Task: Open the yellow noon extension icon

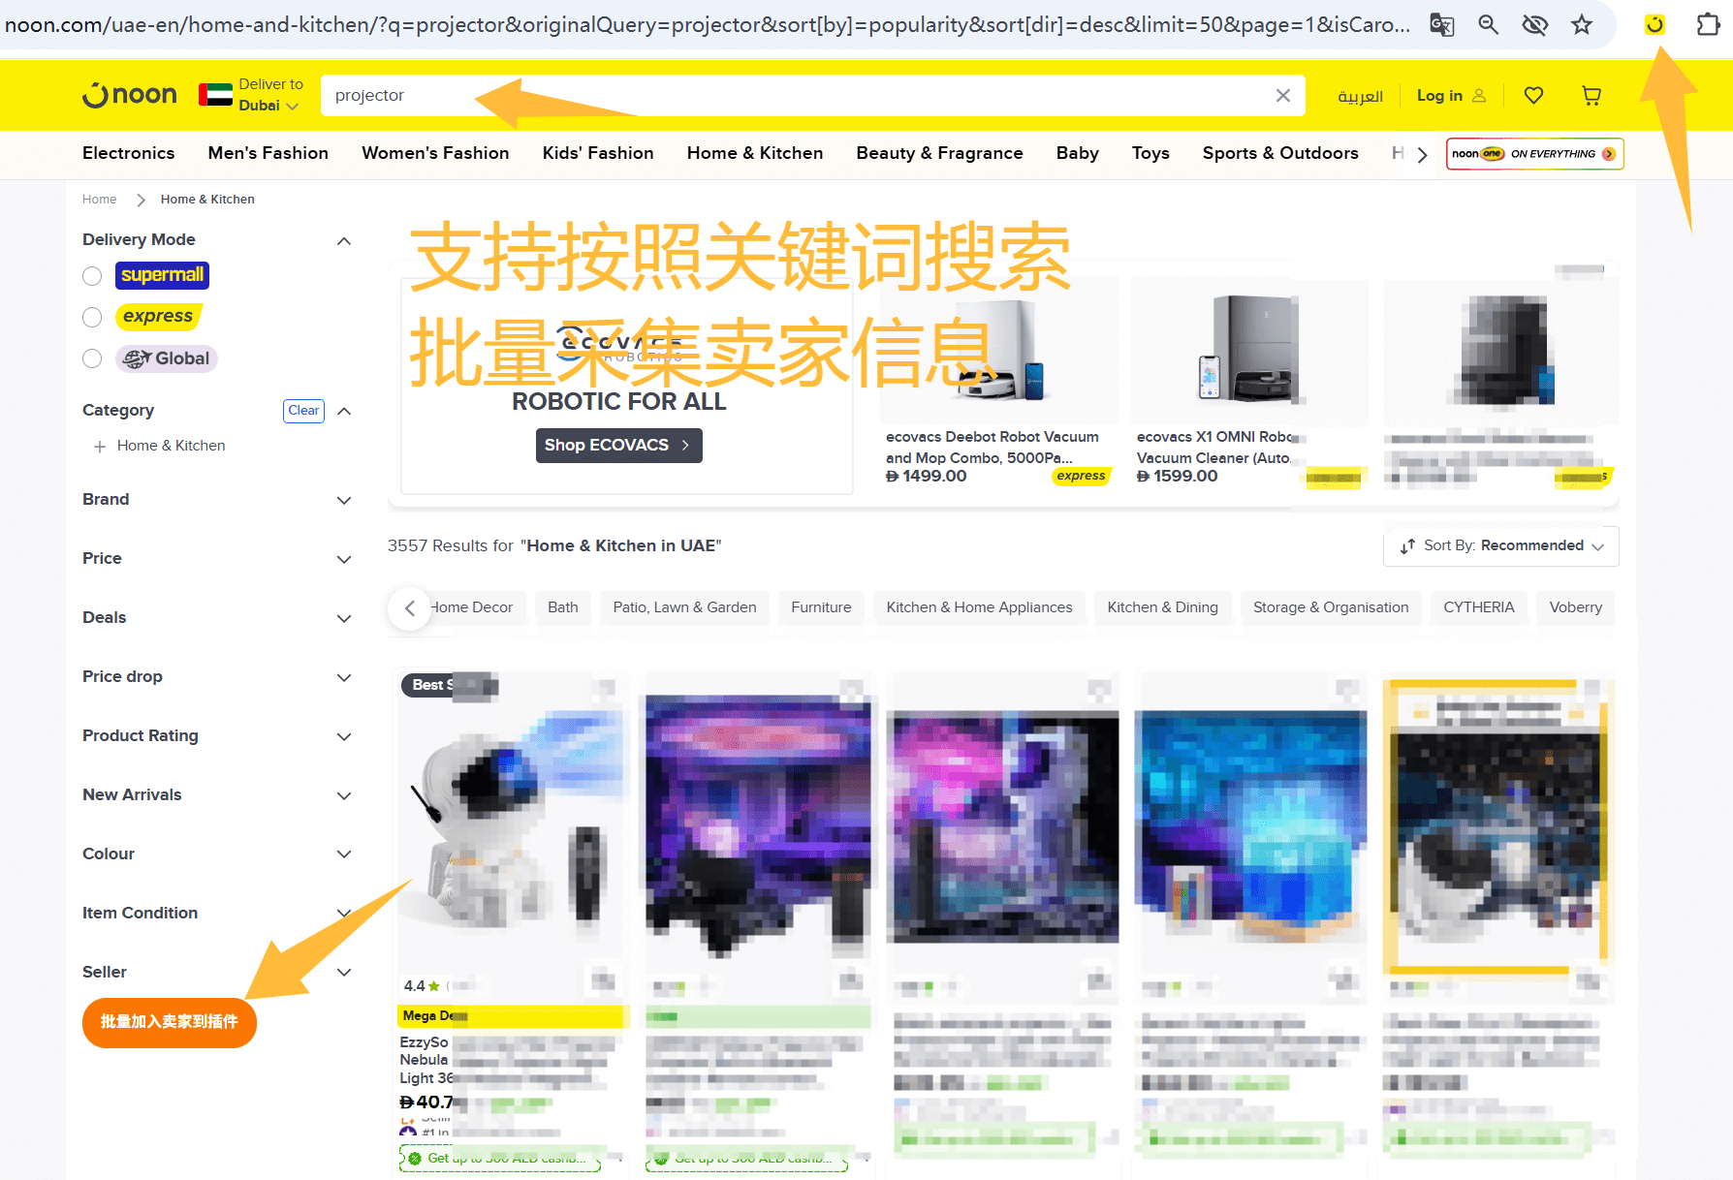Action: coord(1654,24)
